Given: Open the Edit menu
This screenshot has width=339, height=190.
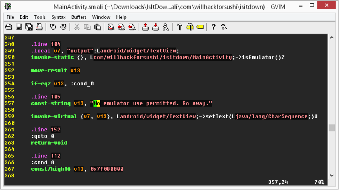Looking at the screenshot, I should click(24, 17).
